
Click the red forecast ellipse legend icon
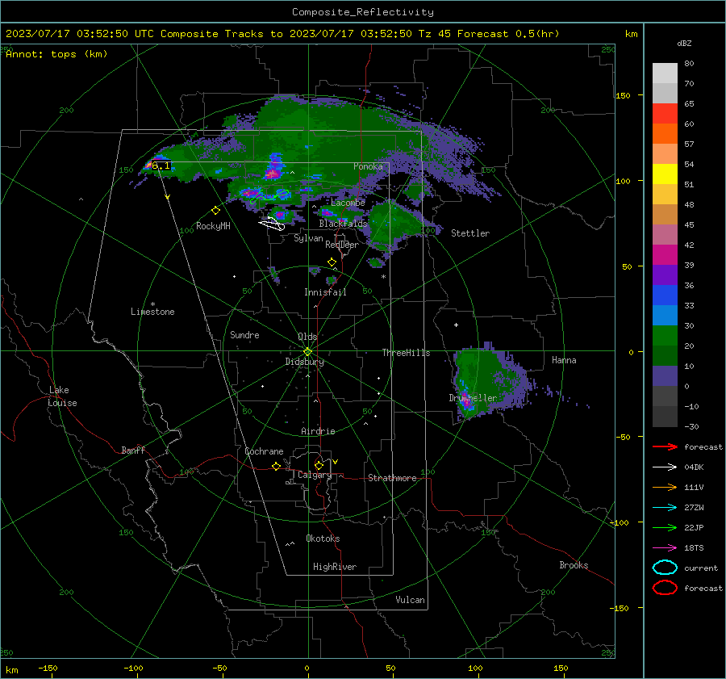(x=665, y=588)
